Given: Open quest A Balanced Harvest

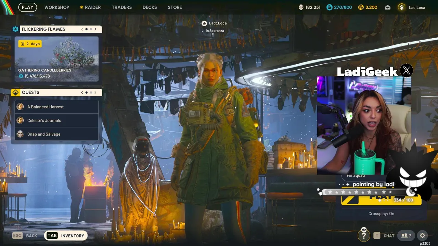Looking at the screenshot, I should click(56, 107).
